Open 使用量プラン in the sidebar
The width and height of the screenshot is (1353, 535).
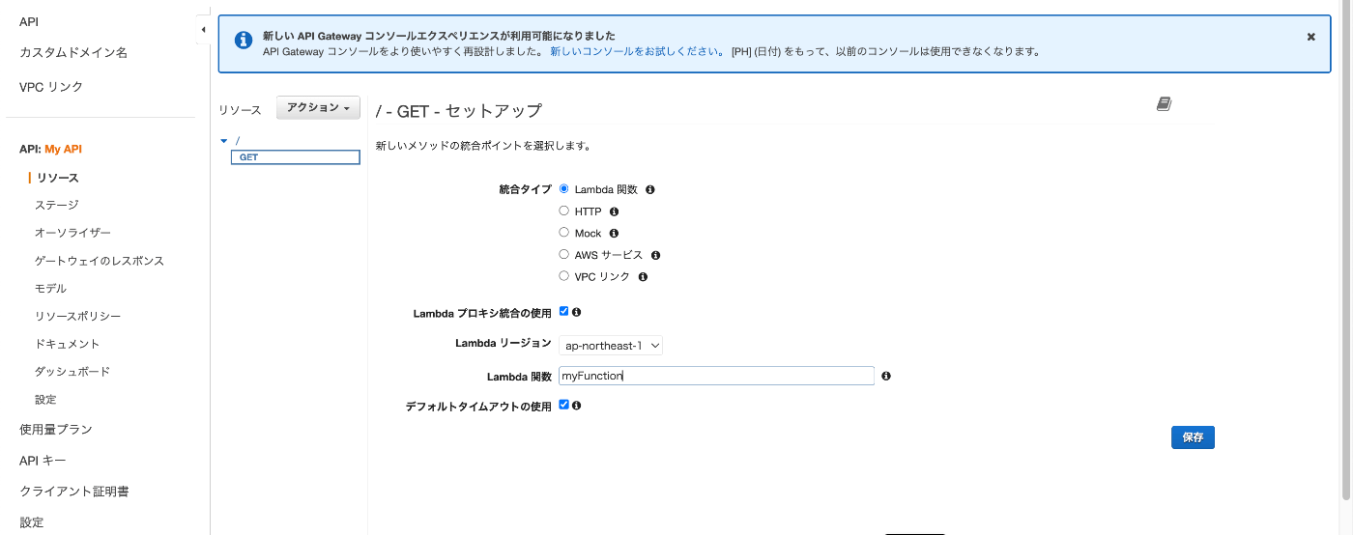coord(56,429)
